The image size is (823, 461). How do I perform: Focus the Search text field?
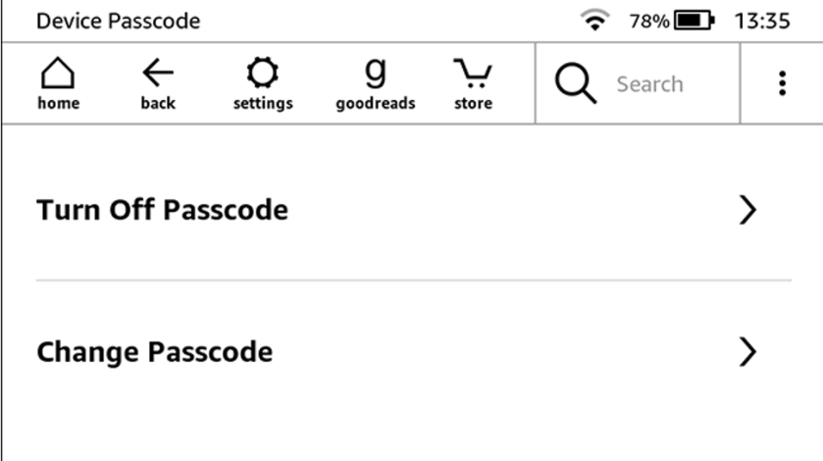[649, 84]
